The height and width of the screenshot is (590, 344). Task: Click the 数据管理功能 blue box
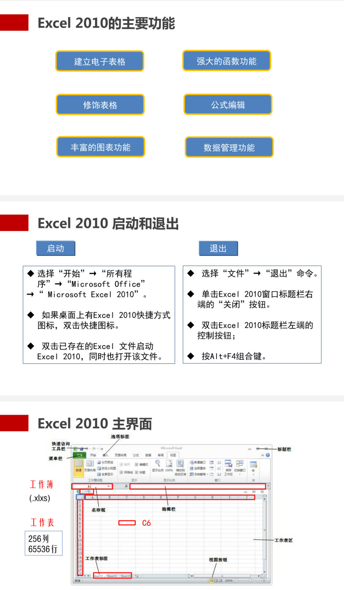tap(229, 147)
